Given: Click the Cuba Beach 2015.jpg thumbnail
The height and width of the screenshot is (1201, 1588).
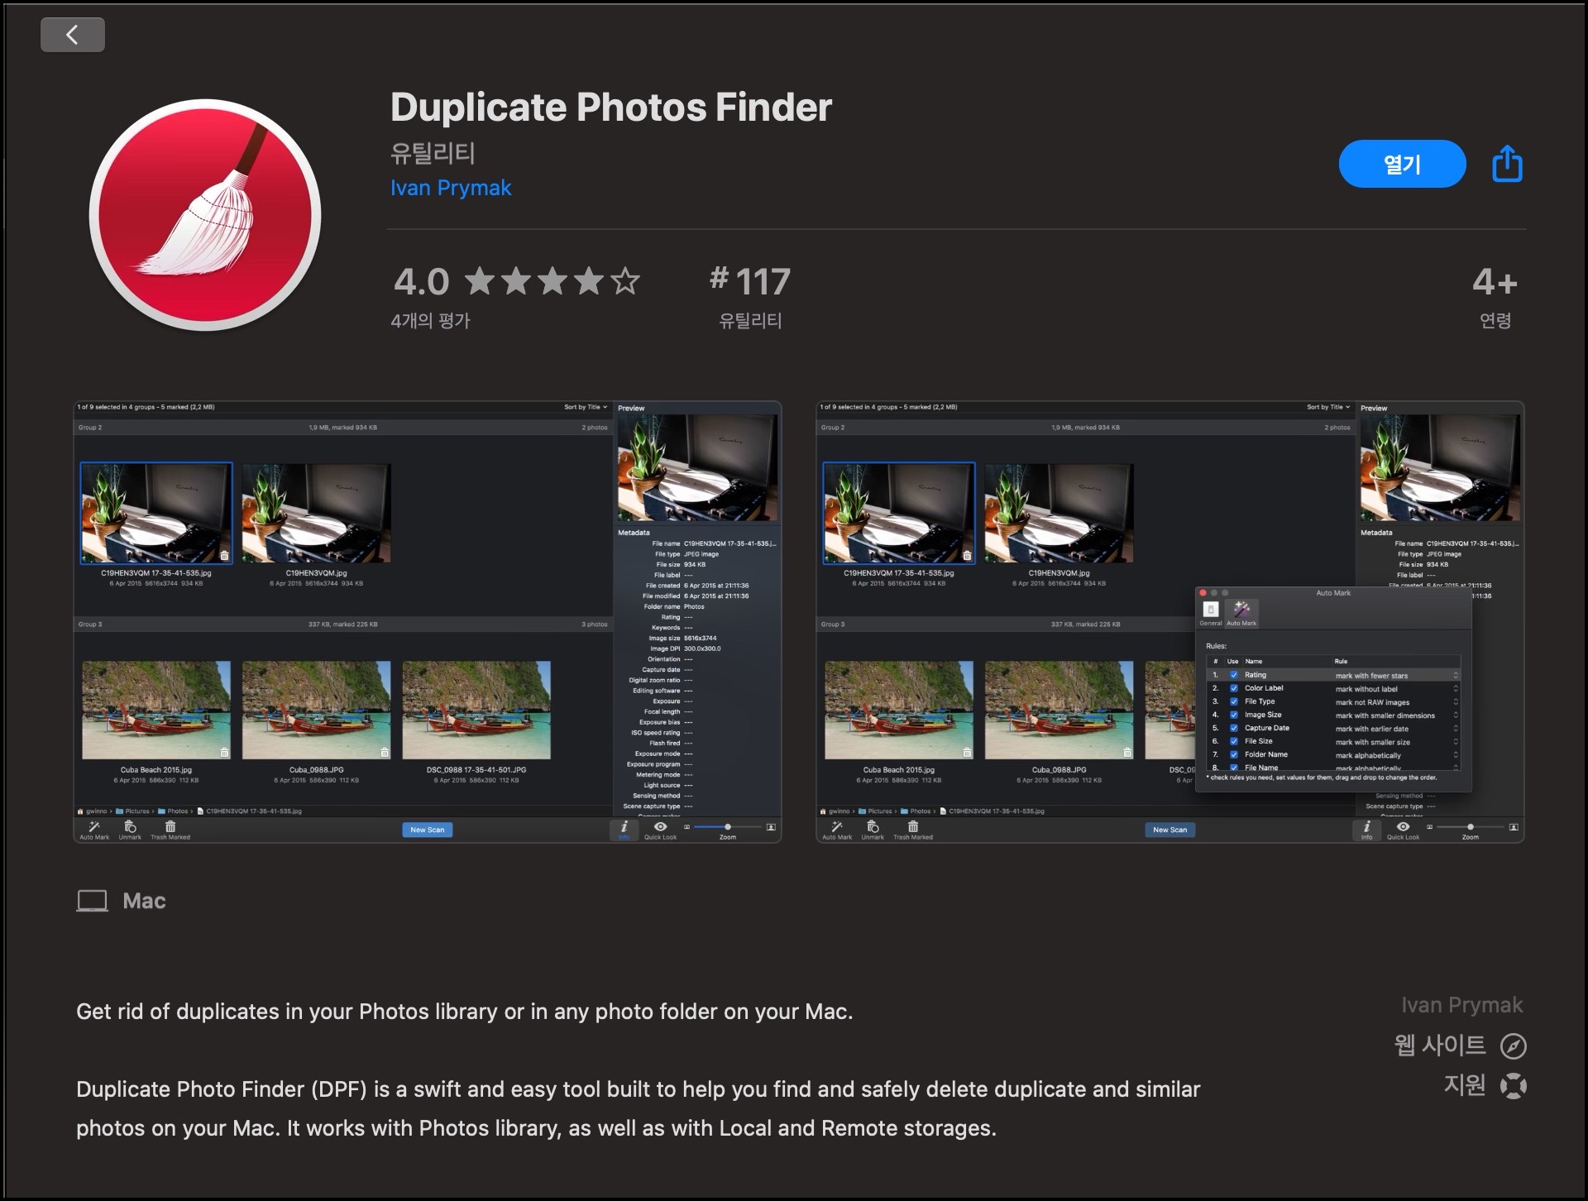Looking at the screenshot, I should point(156,710).
